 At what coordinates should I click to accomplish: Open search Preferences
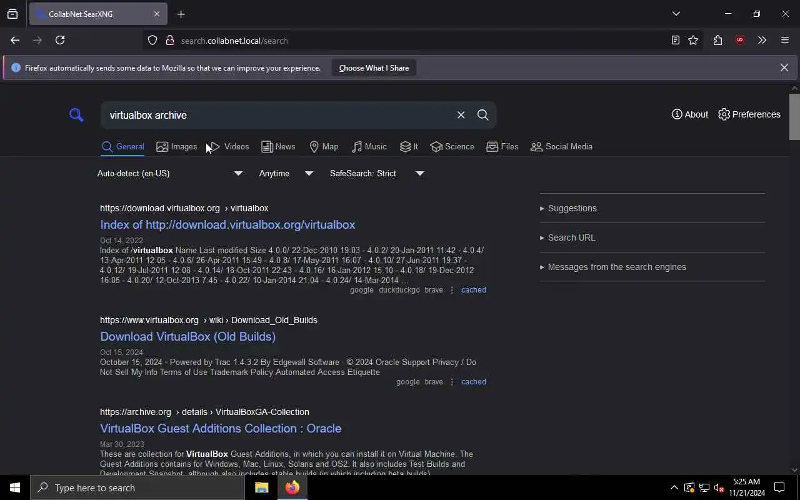click(x=749, y=114)
